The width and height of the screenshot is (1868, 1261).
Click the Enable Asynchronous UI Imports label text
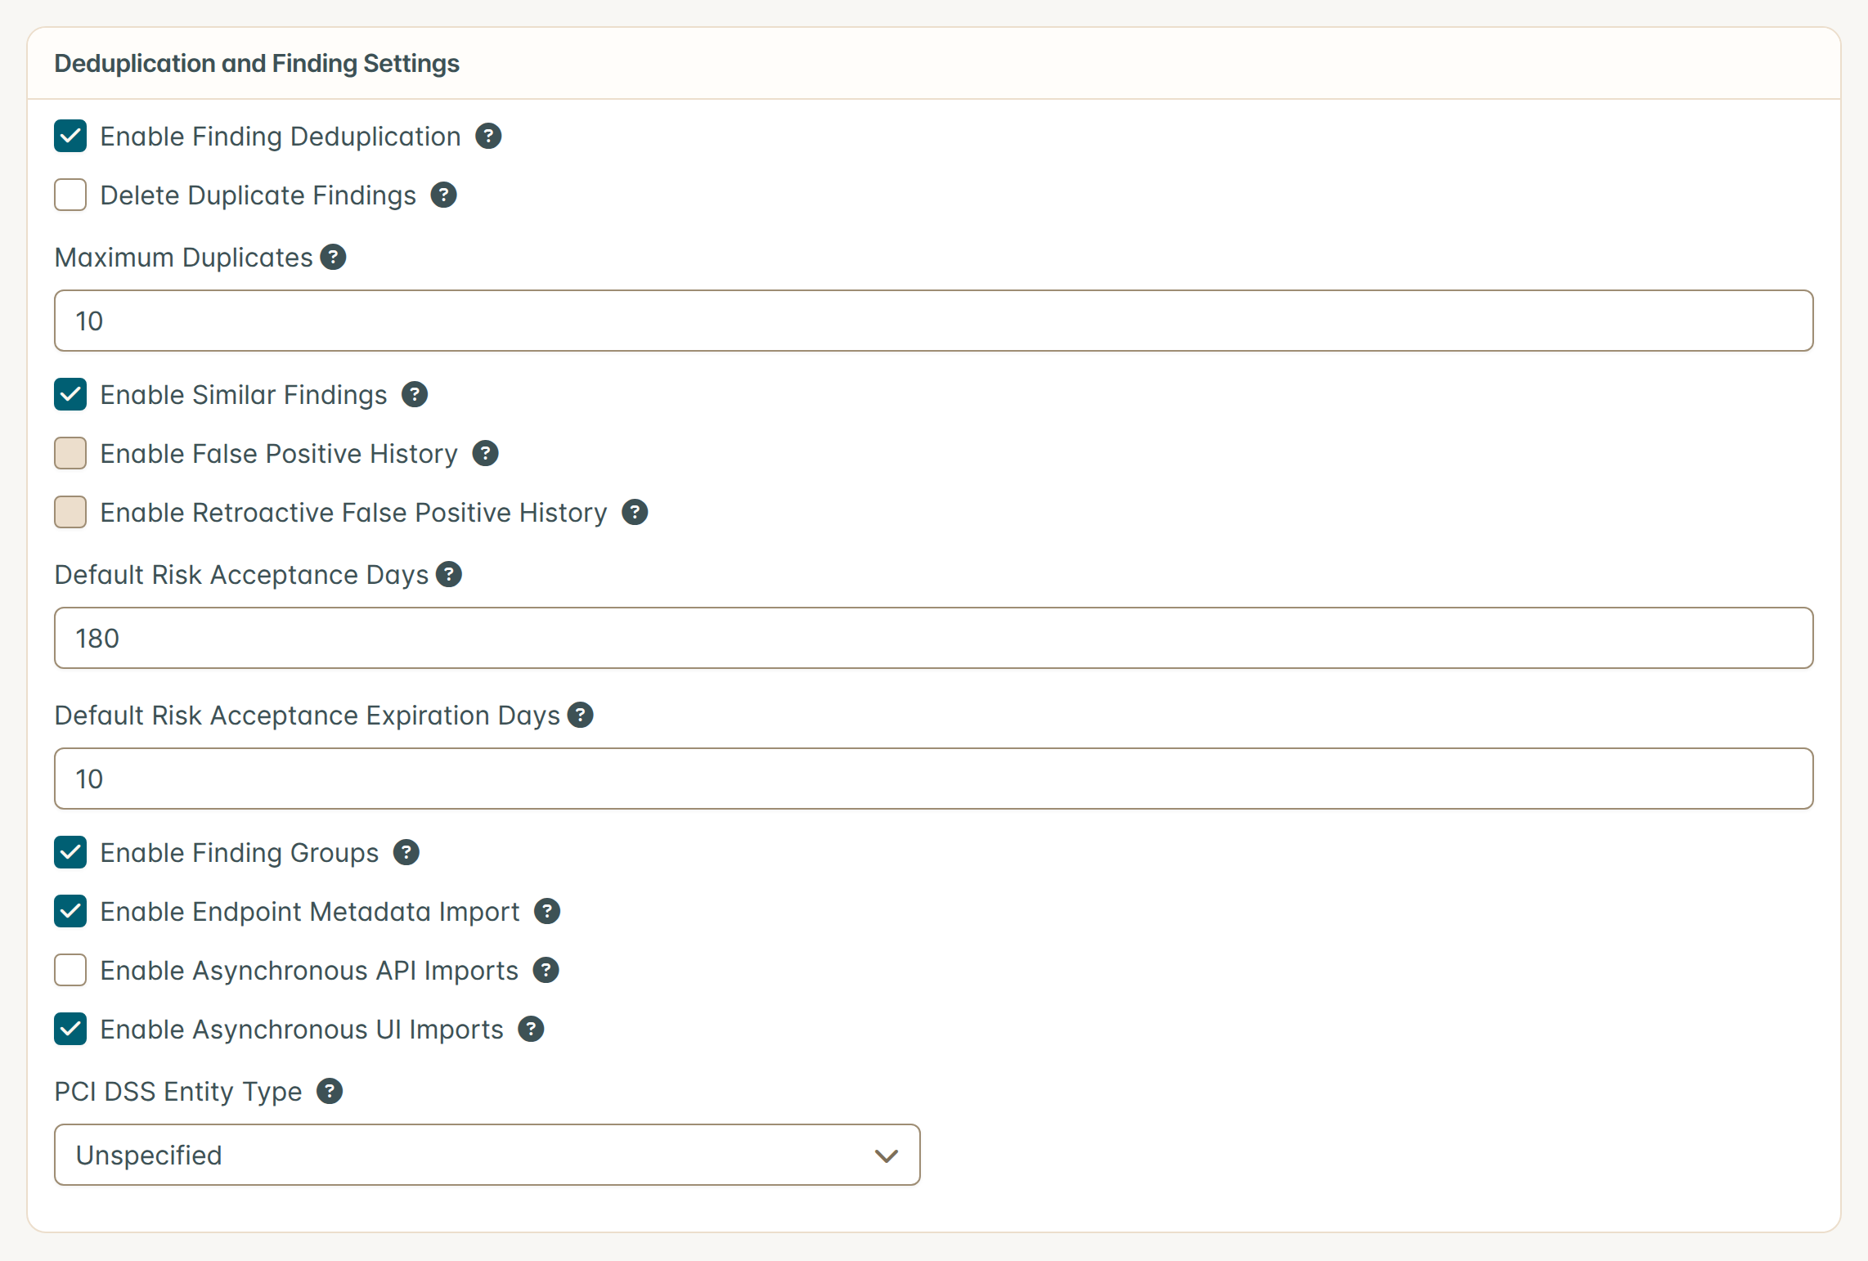click(302, 1029)
